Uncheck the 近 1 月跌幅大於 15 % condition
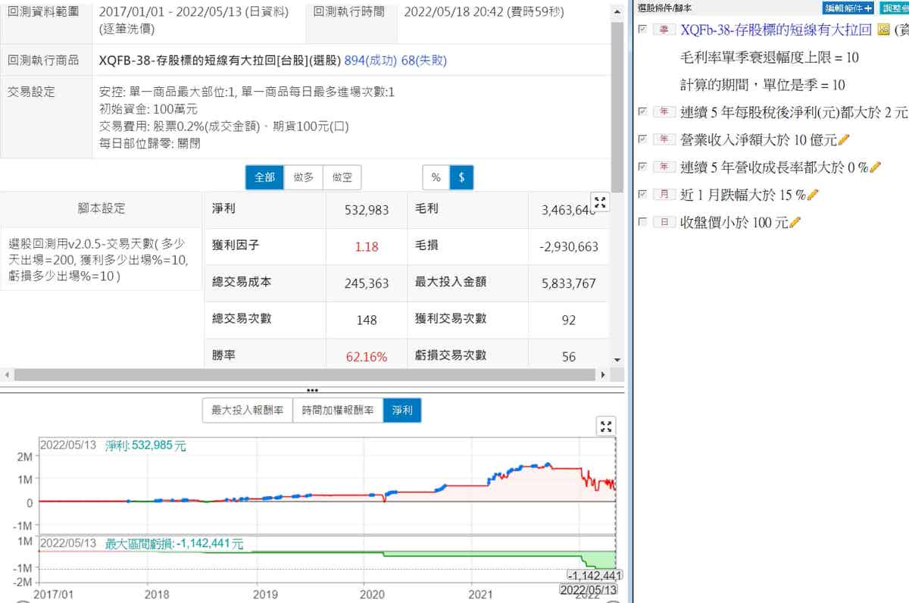The width and height of the screenshot is (909, 603). pyautogui.click(x=643, y=195)
